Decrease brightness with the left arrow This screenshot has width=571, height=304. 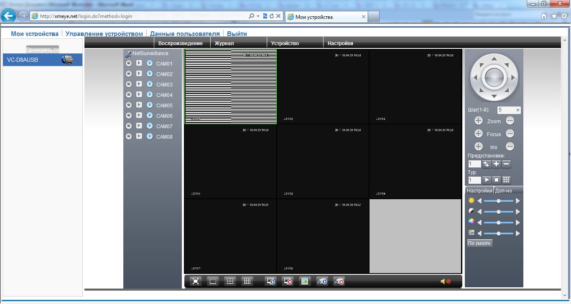coord(479,201)
